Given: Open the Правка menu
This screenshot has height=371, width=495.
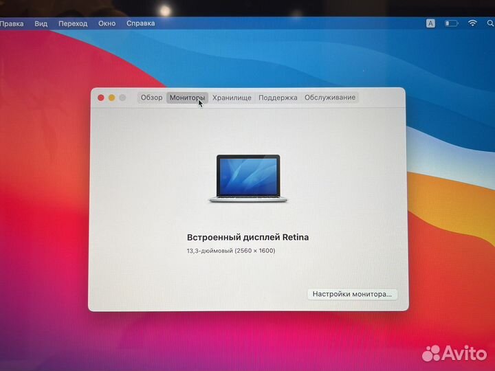Looking at the screenshot, I should (11, 23).
